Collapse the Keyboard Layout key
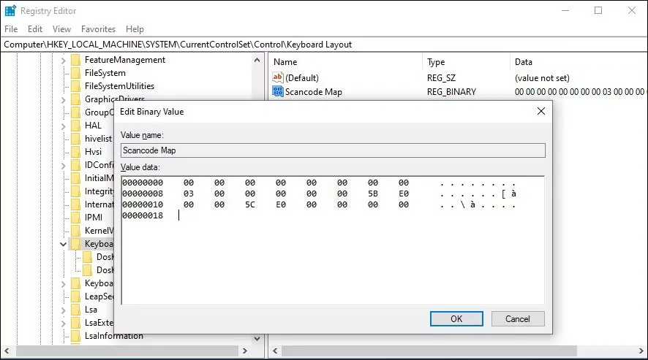This screenshot has width=648, height=360. pyautogui.click(x=63, y=244)
